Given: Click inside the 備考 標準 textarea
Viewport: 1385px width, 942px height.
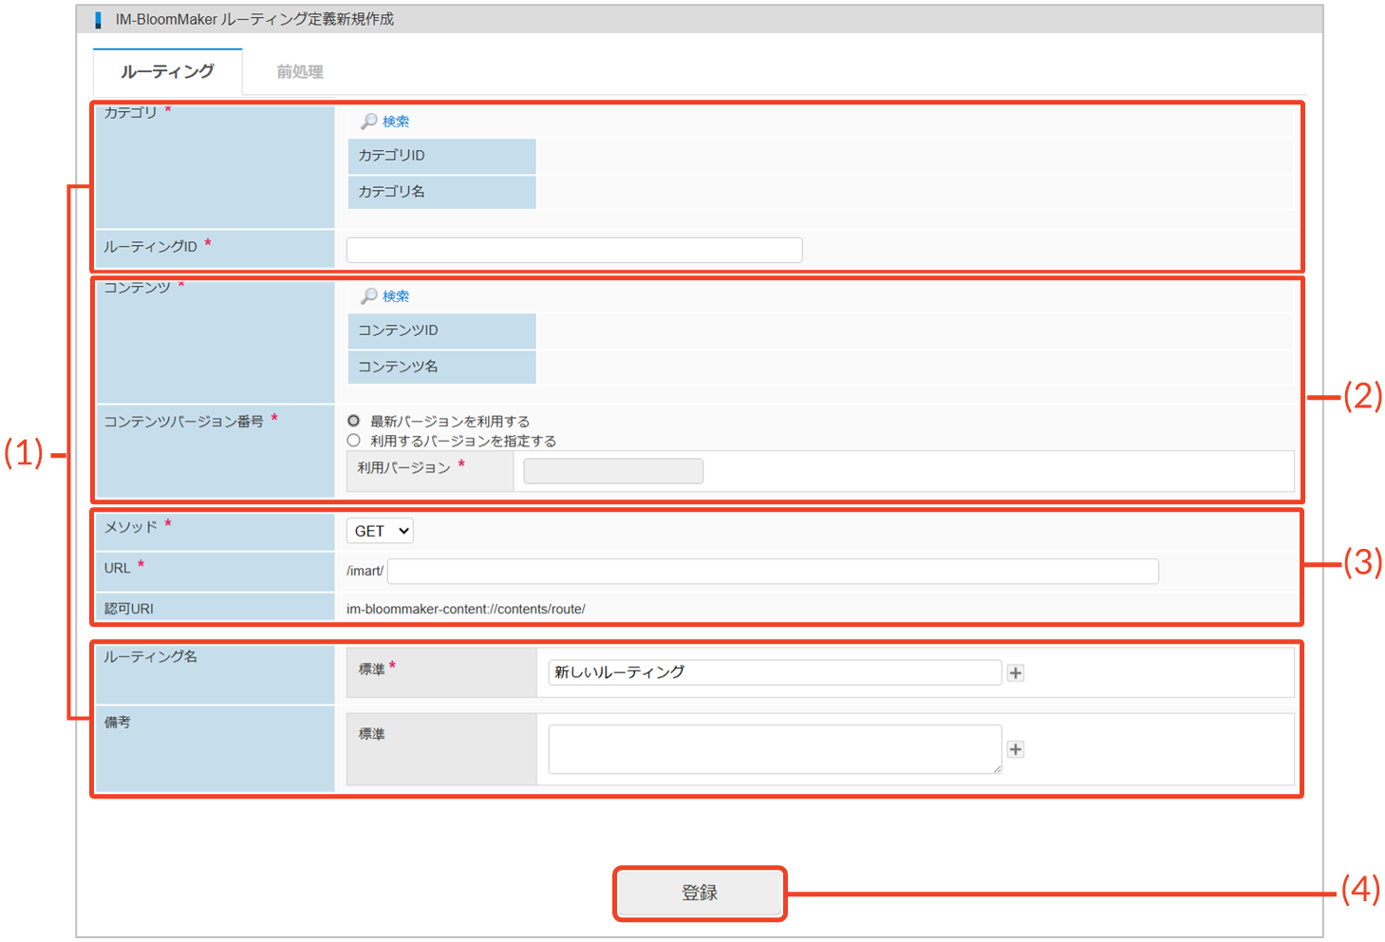Looking at the screenshot, I should (774, 748).
